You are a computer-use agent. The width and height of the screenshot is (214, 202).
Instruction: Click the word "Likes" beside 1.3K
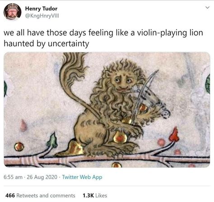[101, 196]
